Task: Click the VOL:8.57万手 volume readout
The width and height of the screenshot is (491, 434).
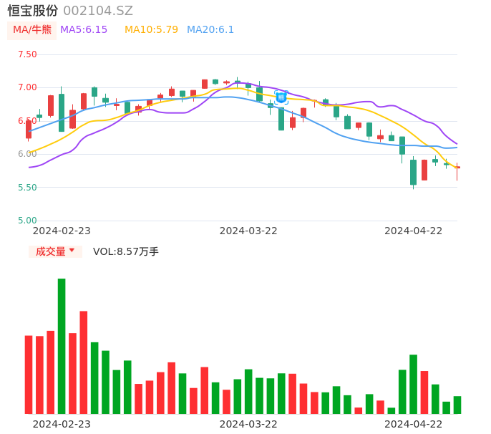Action: coord(126,251)
